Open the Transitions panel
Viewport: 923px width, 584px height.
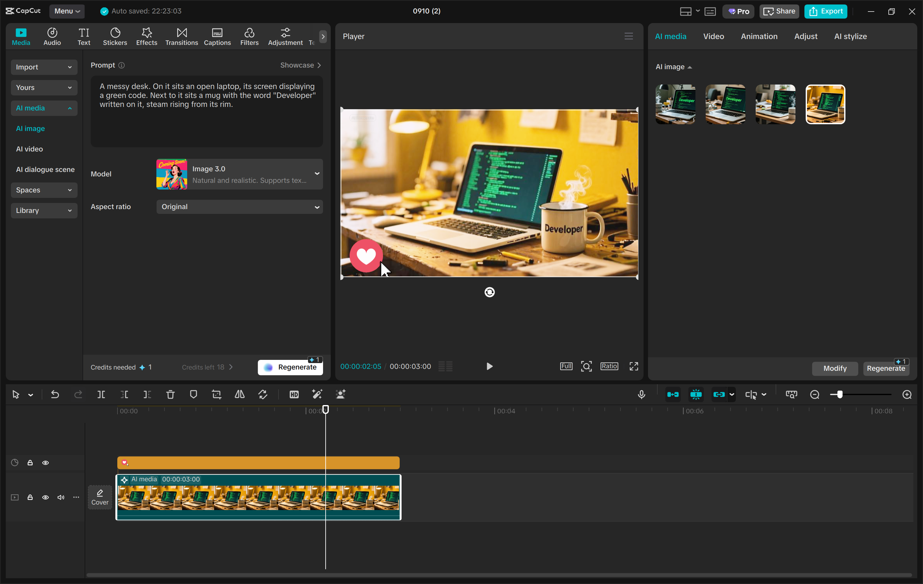click(182, 37)
